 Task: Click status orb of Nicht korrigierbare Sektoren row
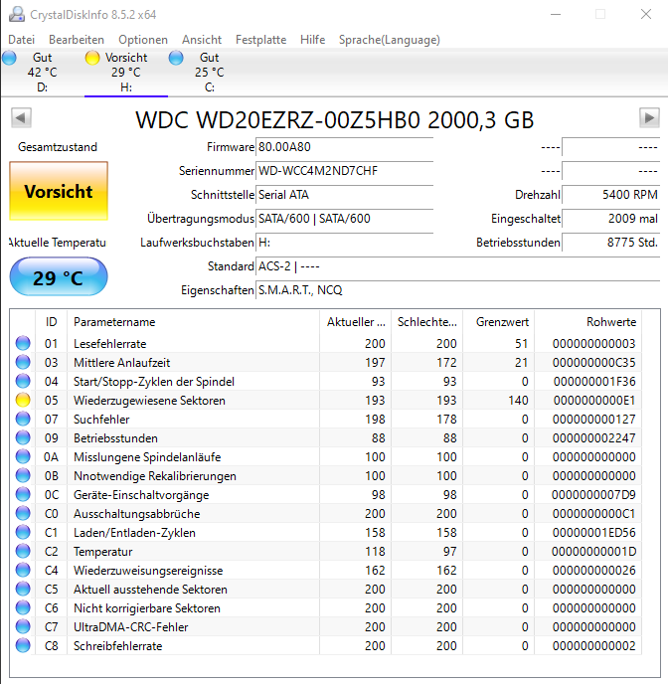pyautogui.click(x=23, y=608)
